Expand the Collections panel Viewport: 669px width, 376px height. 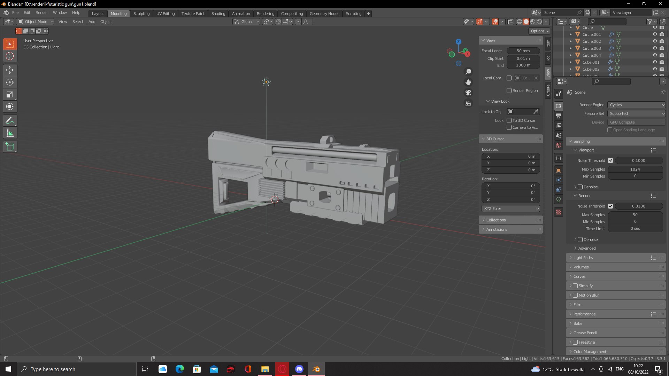511,220
